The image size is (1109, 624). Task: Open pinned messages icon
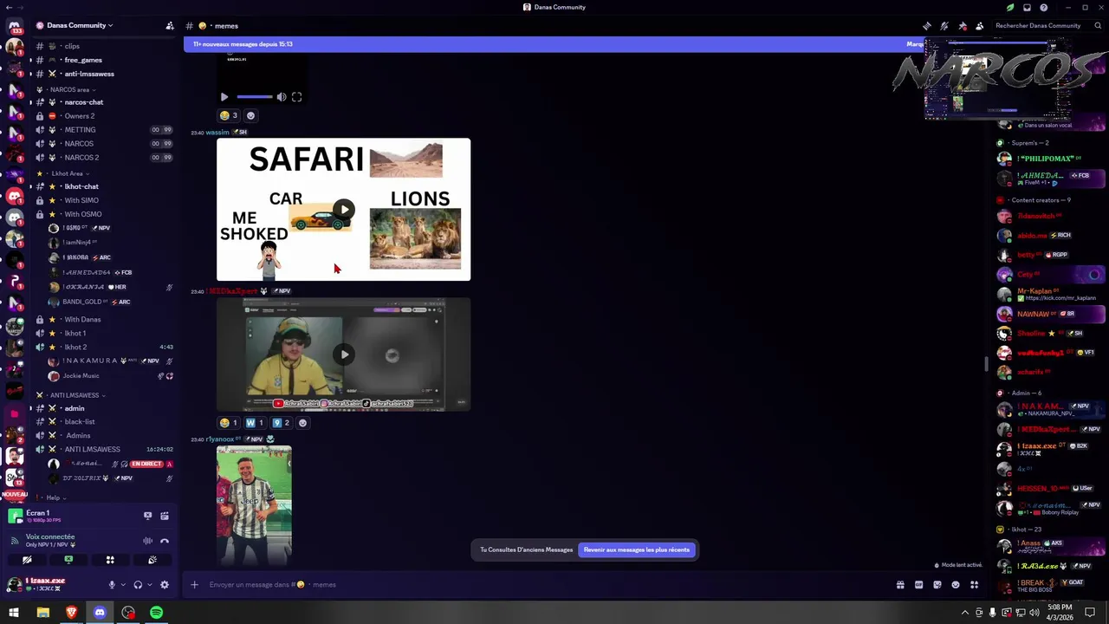[963, 26]
